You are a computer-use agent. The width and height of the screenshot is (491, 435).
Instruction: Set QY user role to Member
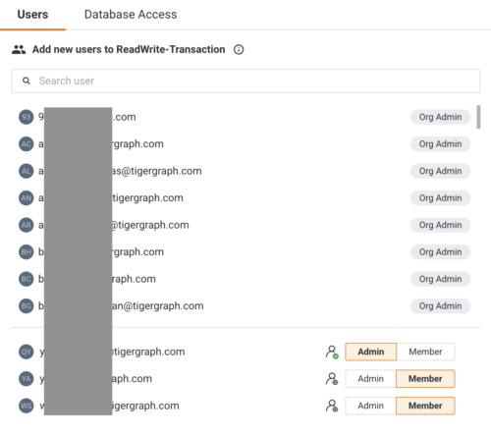pos(425,352)
